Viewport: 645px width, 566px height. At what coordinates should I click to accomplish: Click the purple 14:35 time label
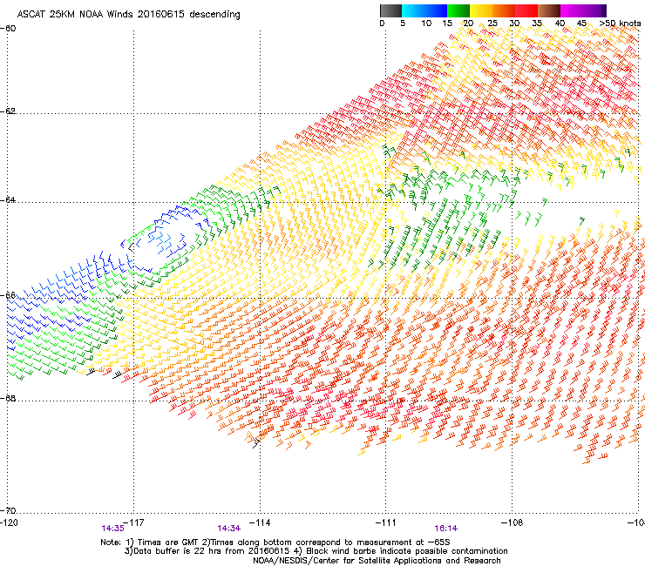[x=112, y=529]
